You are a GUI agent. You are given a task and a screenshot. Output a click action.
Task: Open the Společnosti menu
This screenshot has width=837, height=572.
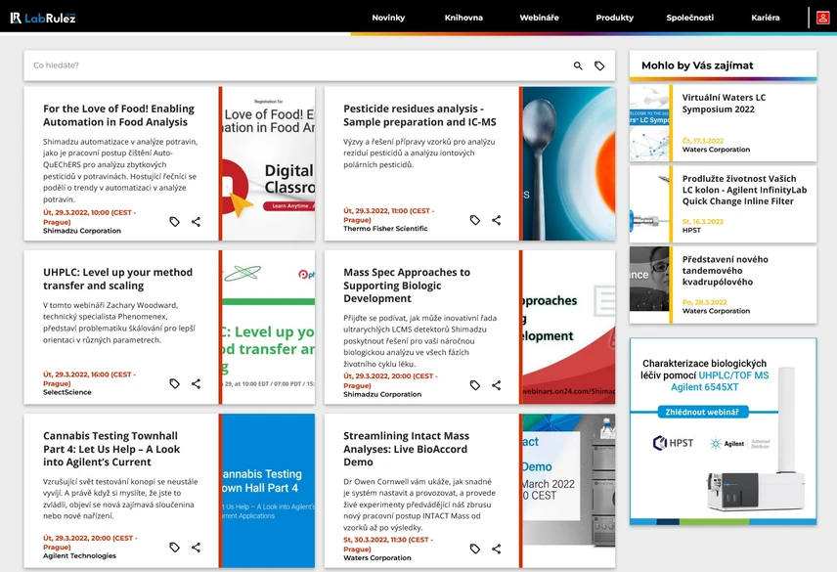tap(689, 18)
